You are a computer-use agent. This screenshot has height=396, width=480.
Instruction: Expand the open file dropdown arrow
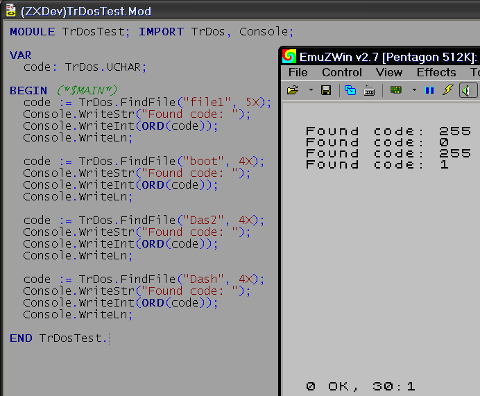coord(310,90)
